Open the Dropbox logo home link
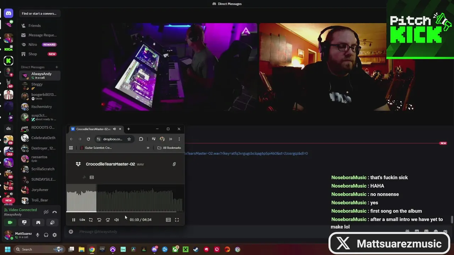 point(78,164)
